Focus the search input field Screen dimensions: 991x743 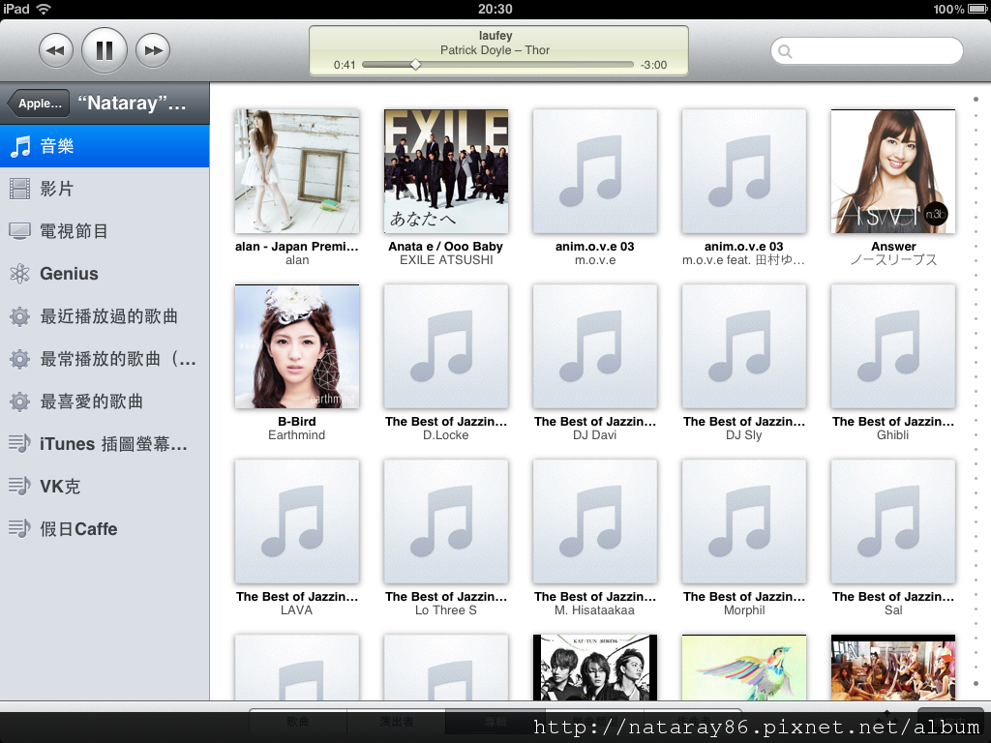(866, 51)
